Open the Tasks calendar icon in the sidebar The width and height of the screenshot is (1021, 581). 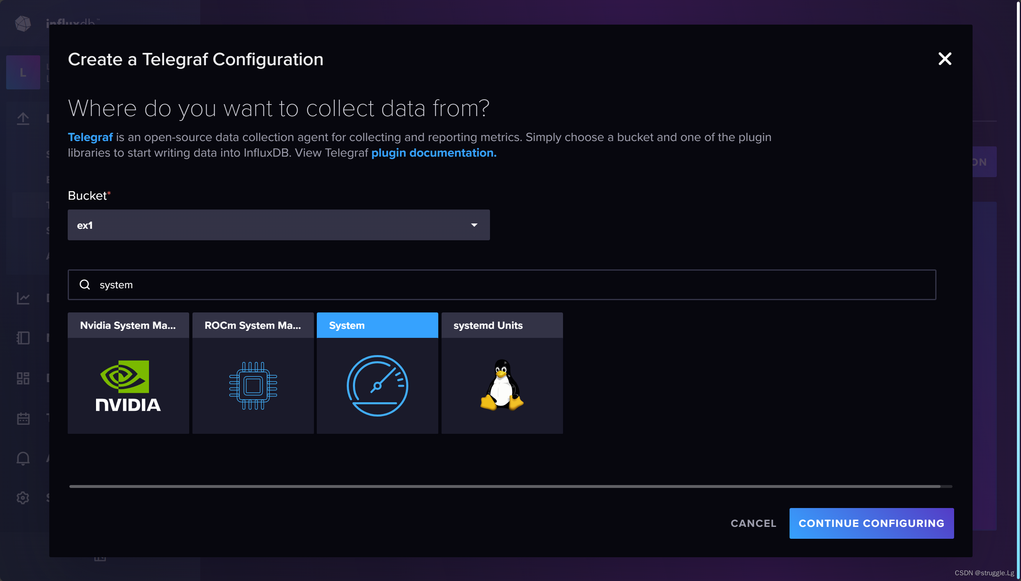pyautogui.click(x=23, y=418)
